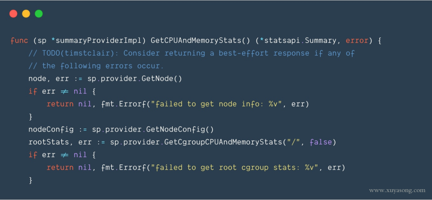The height and width of the screenshot is (200, 432).
Task: Click the GetNodeConfig() method call
Action: coord(180,129)
